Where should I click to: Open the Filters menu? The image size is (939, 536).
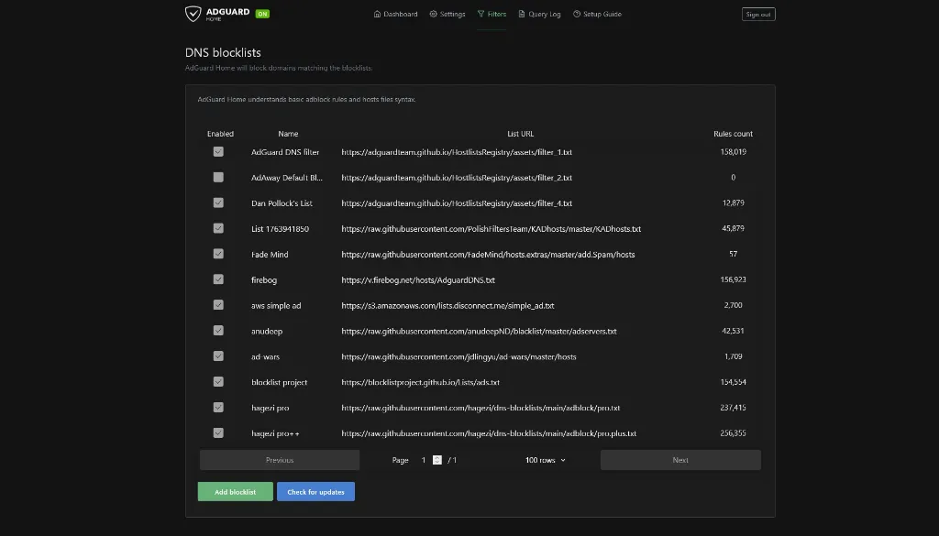click(492, 14)
